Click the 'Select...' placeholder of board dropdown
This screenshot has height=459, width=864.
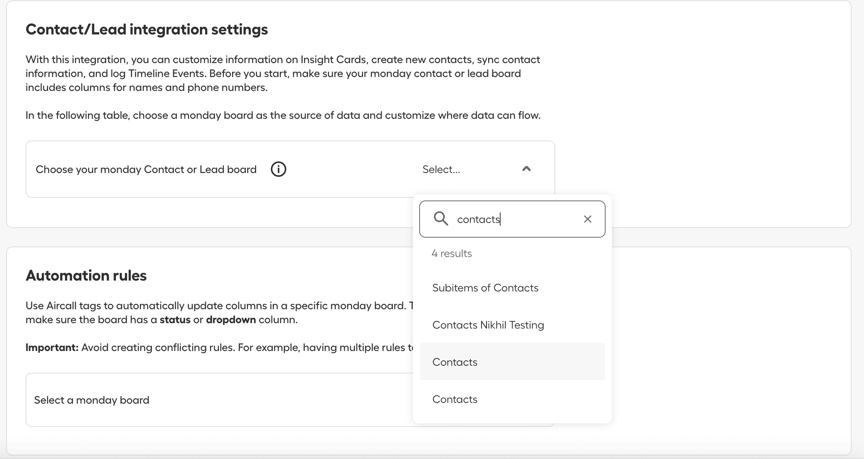441,170
